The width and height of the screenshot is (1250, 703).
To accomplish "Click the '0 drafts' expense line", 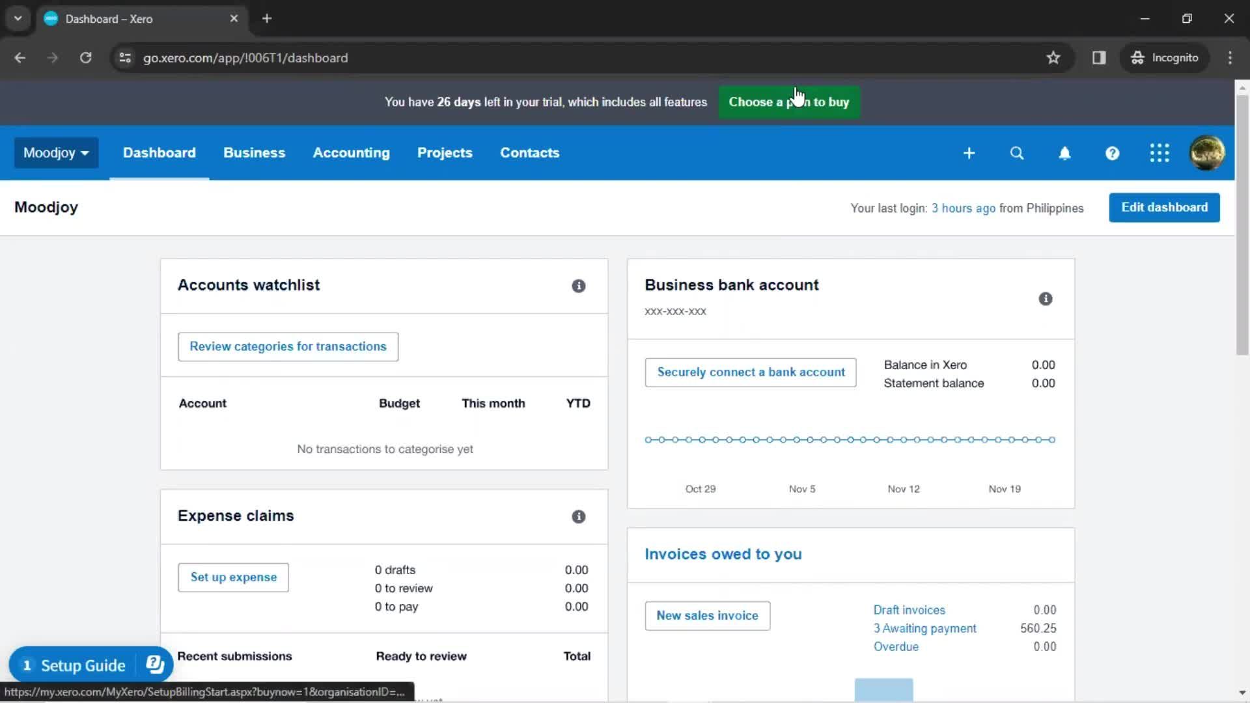I will [x=395, y=570].
